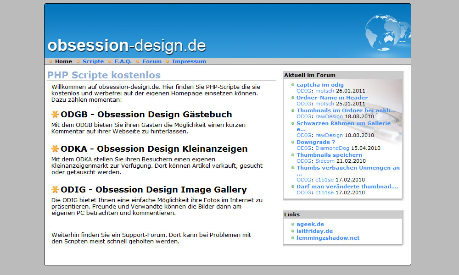Open the Forum navigation link
The width and height of the screenshot is (459, 275).
click(x=152, y=61)
